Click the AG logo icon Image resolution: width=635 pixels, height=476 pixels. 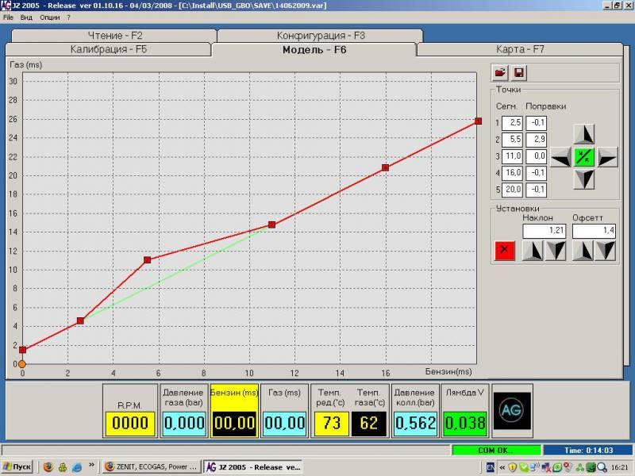[512, 411]
